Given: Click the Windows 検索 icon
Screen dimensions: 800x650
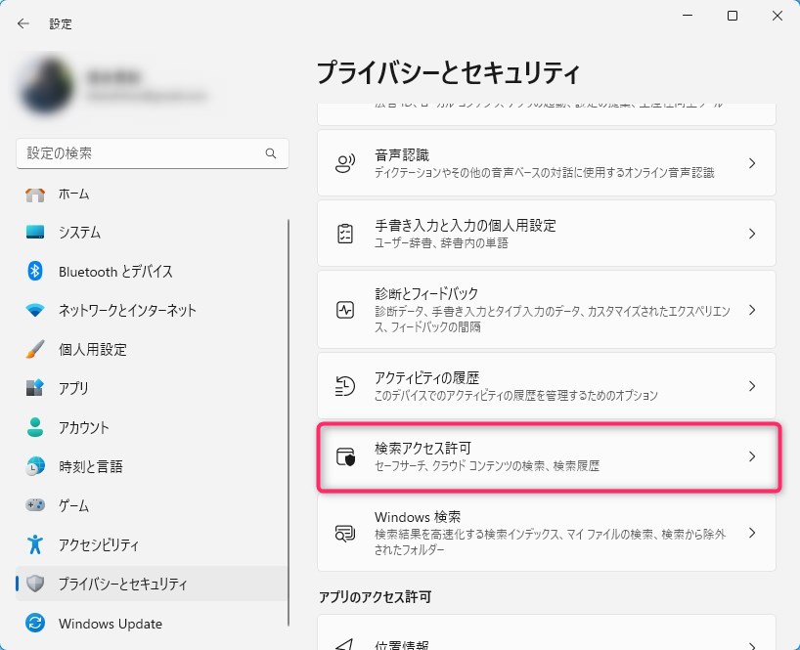Looking at the screenshot, I should [344, 533].
